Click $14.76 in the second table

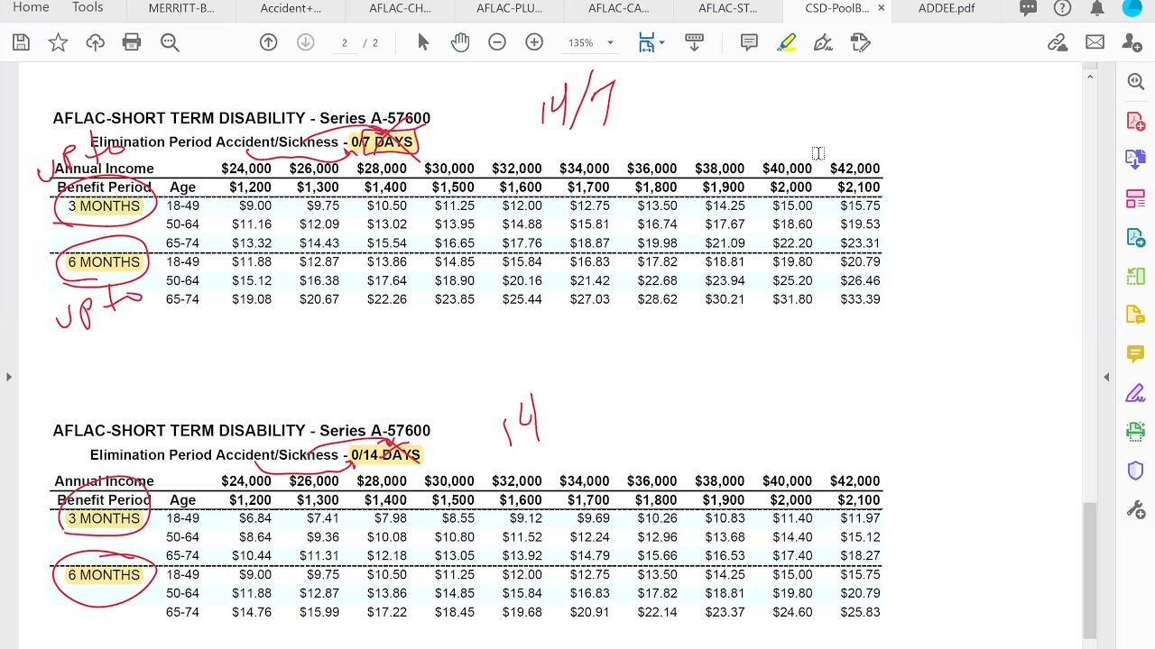click(x=251, y=612)
